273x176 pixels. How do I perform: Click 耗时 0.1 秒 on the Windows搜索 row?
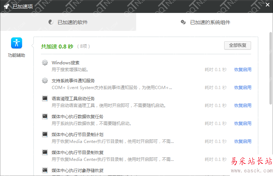[216, 70]
